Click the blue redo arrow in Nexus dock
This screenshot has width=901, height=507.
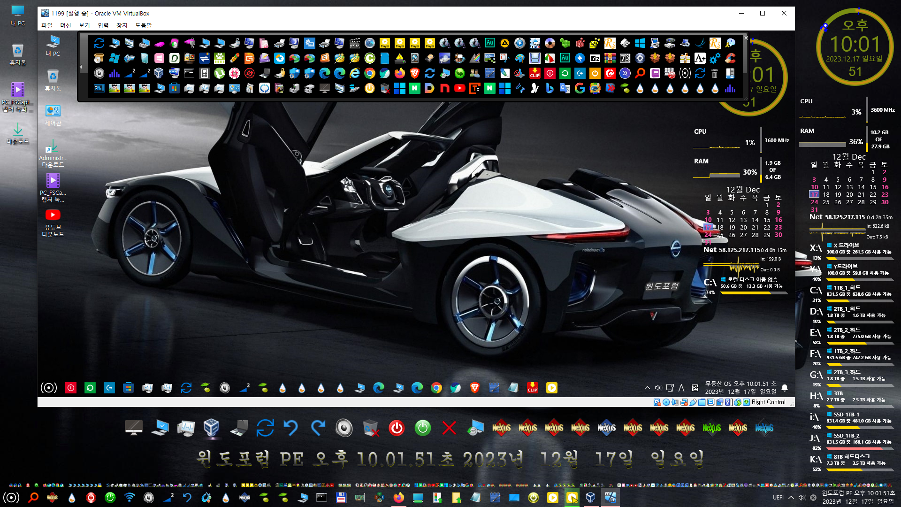click(318, 428)
